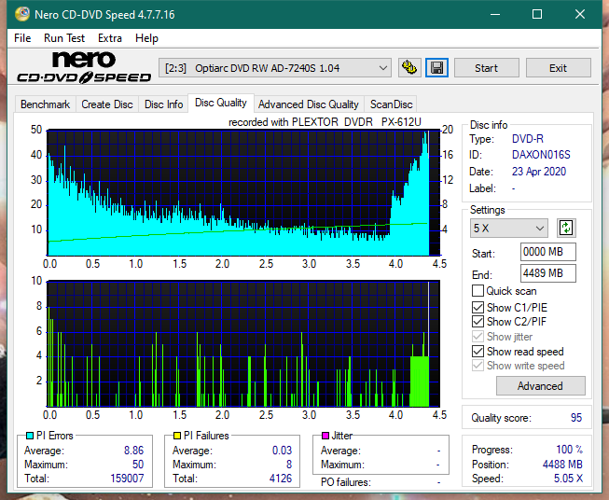This screenshot has width=609, height=500.
Task: Toggle Show jitter checkbox
Action: coord(478,337)
